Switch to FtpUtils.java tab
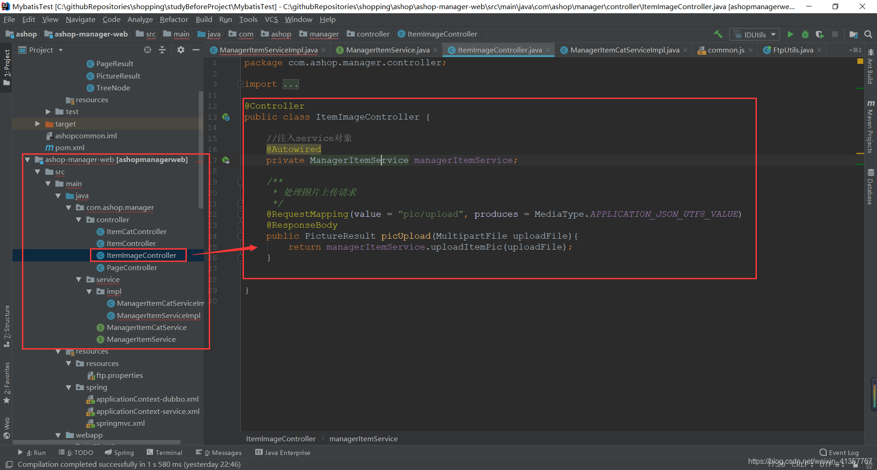The image size is (877, 470). [793, 50]
